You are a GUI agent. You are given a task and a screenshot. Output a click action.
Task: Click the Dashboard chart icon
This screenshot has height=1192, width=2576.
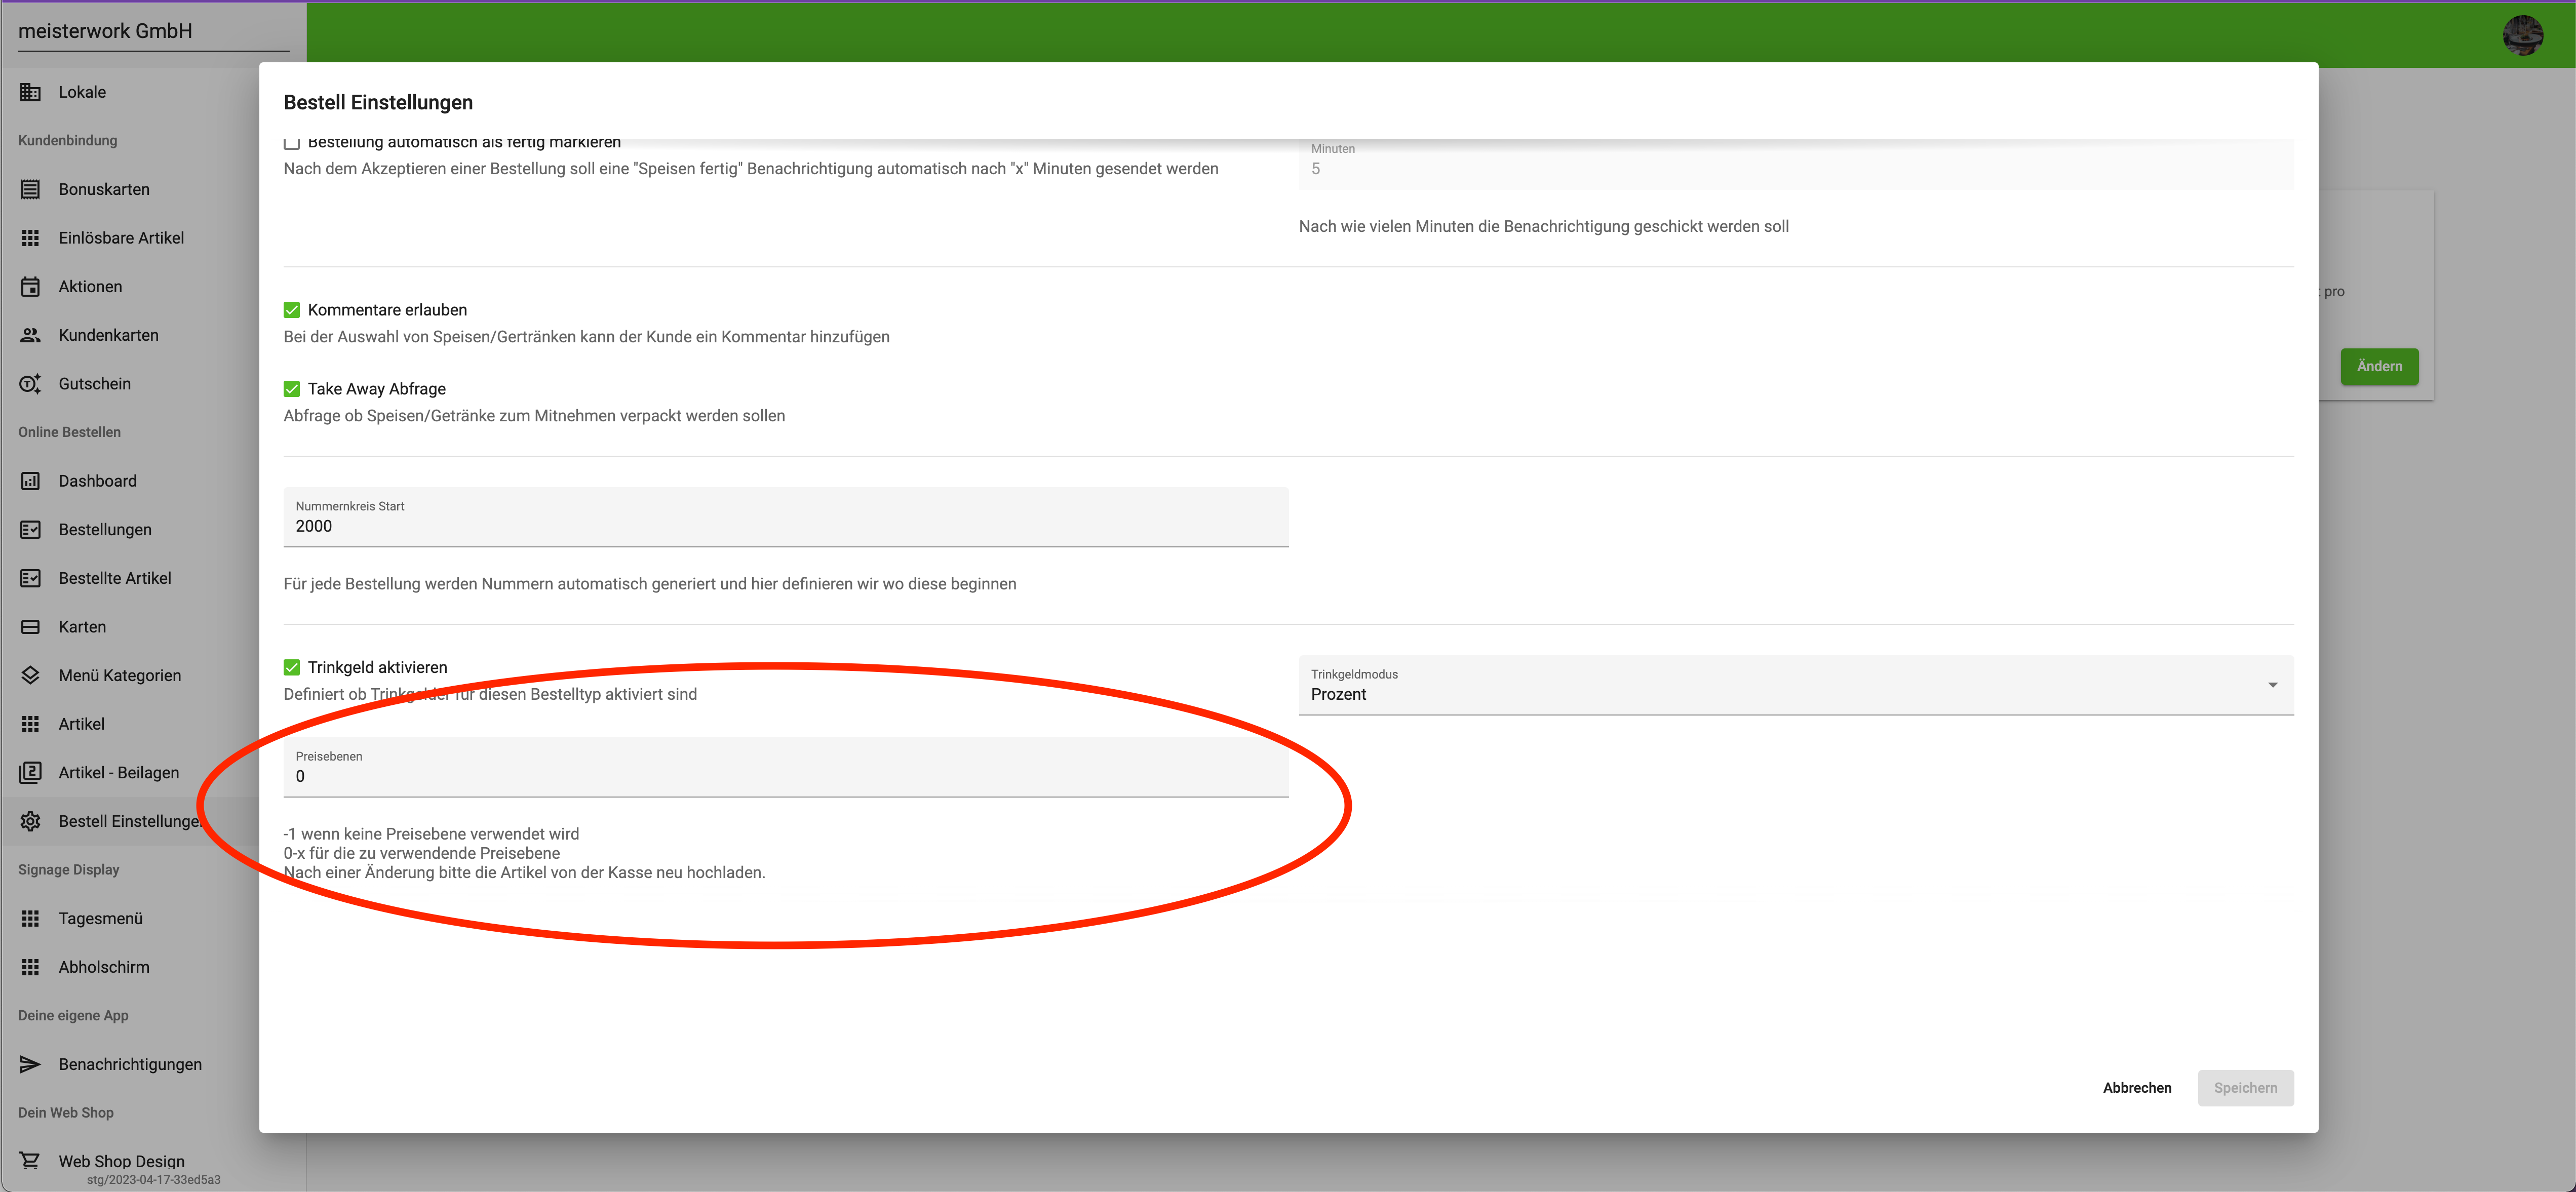point(30,481)
